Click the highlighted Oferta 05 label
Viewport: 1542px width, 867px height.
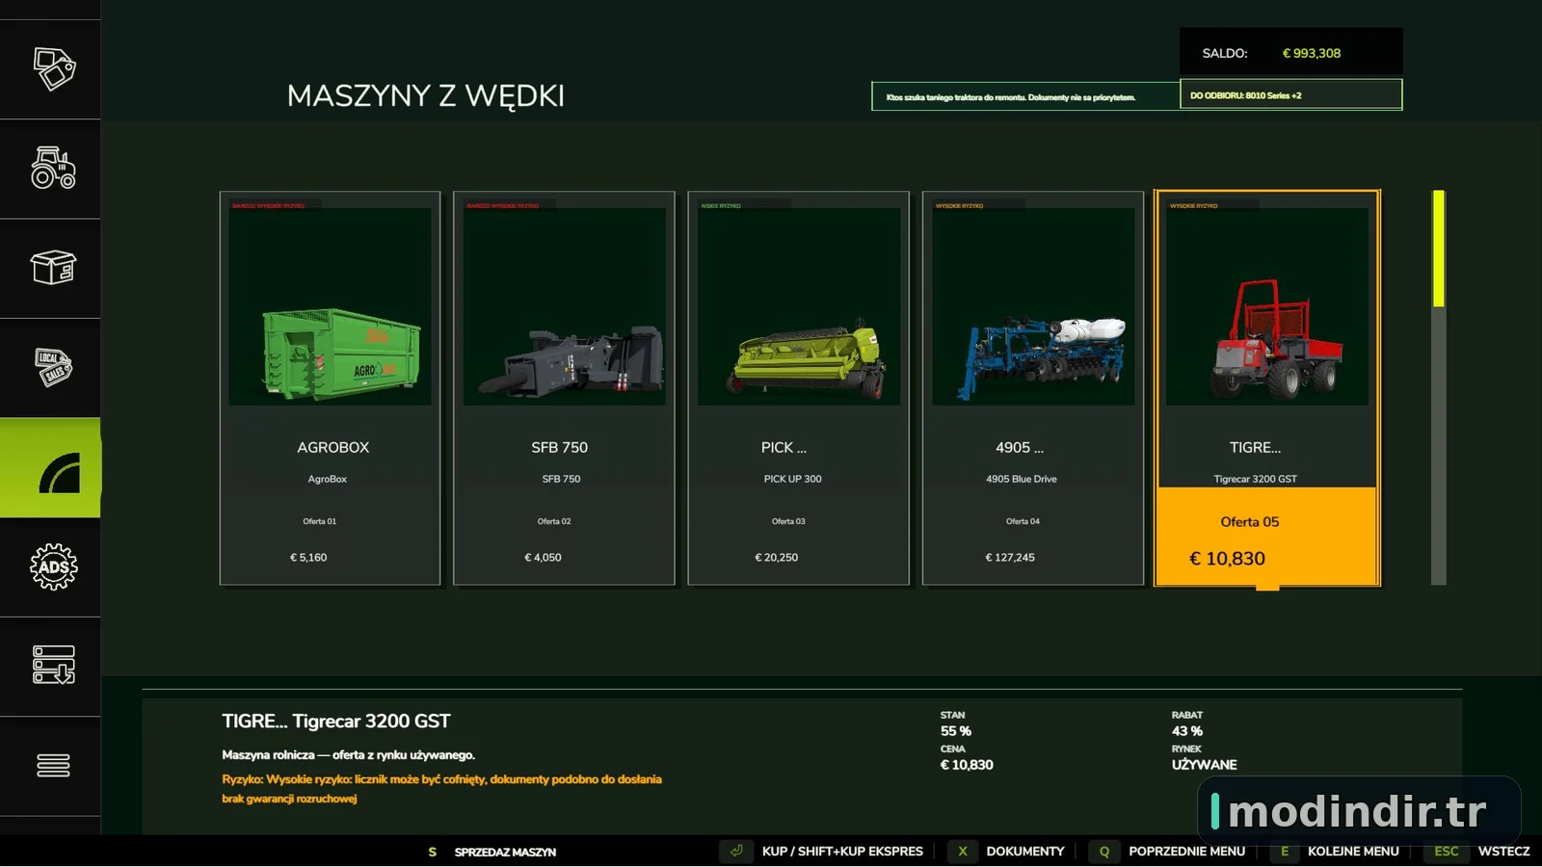coord(1250,522)
